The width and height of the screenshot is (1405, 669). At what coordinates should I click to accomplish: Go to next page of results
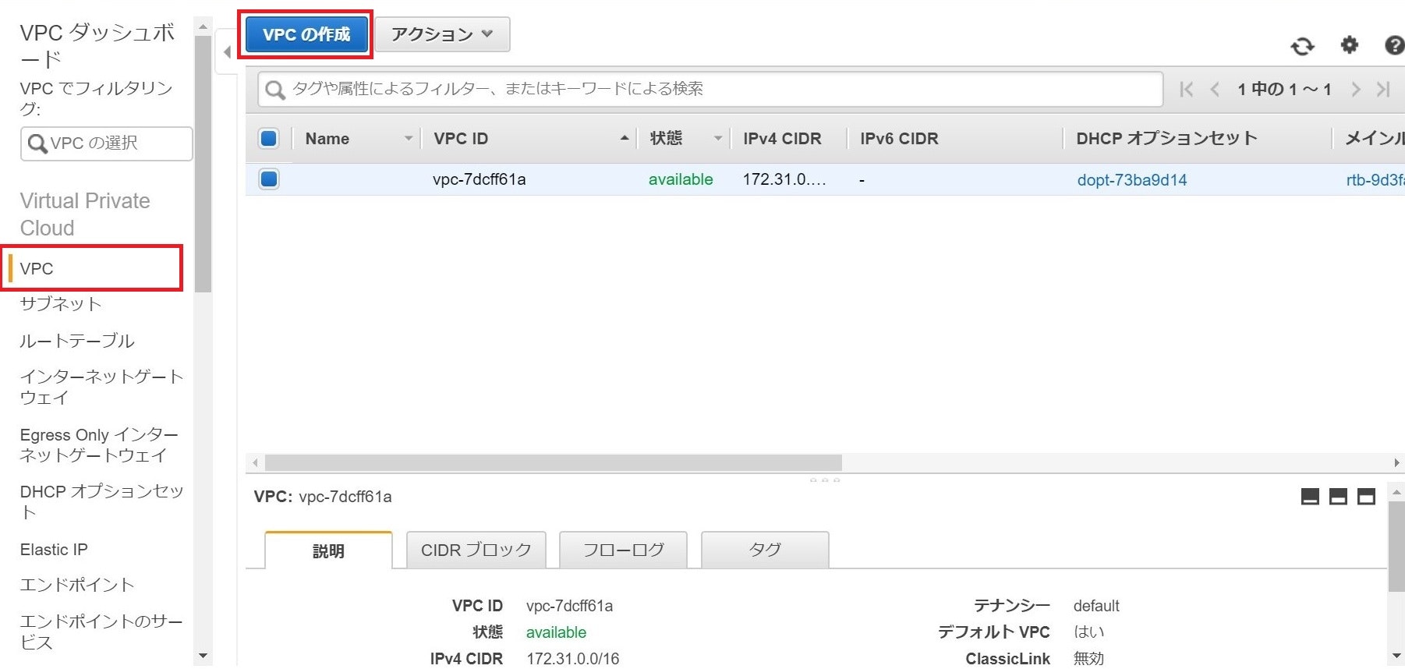pos(1356,89)
